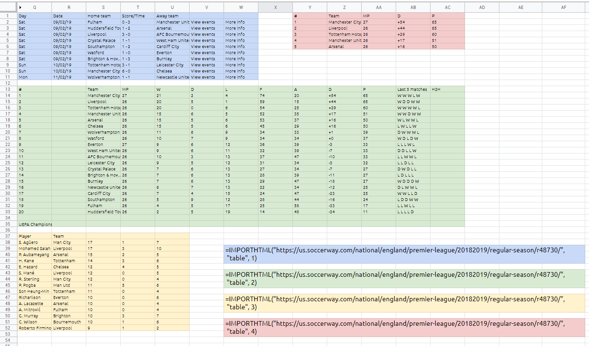Click the 'Day' header cell
589x346 pixels.
tap(34, 16)
